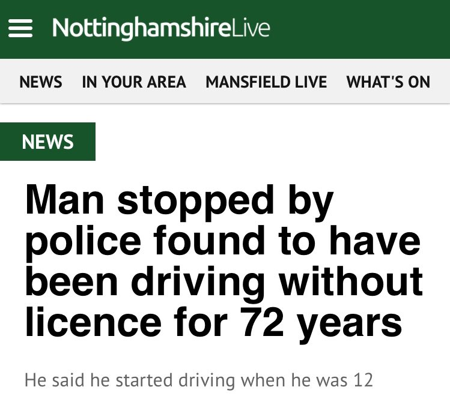Open the IN YOUR AREA section
The image size is (450, 396).
(134, 82)
